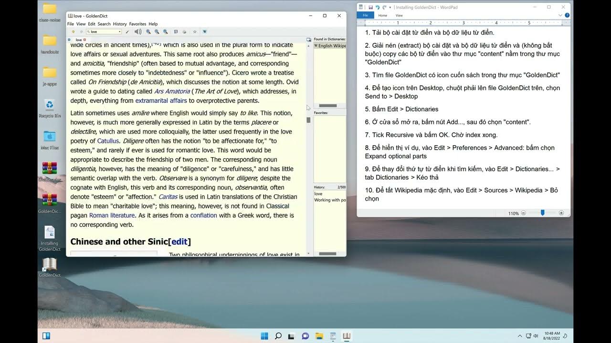The height and width of the screenshot is (343, 611).
Task: Open the WordPad File tab
Action: point(366,15)
